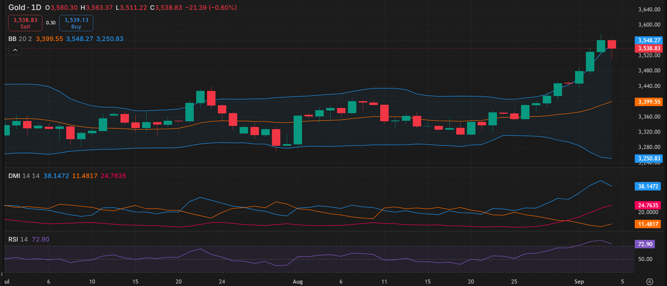Click the 3,250.83 value in BB legend
This screenshot has width=667, height=286.
tap(110, 39)
